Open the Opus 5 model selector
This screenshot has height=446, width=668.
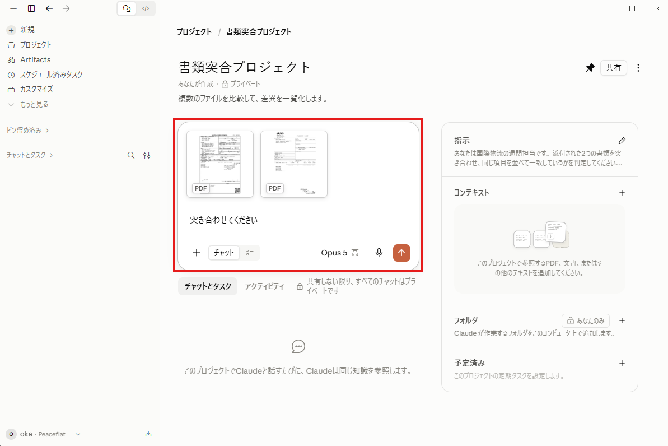click(339, 253)
